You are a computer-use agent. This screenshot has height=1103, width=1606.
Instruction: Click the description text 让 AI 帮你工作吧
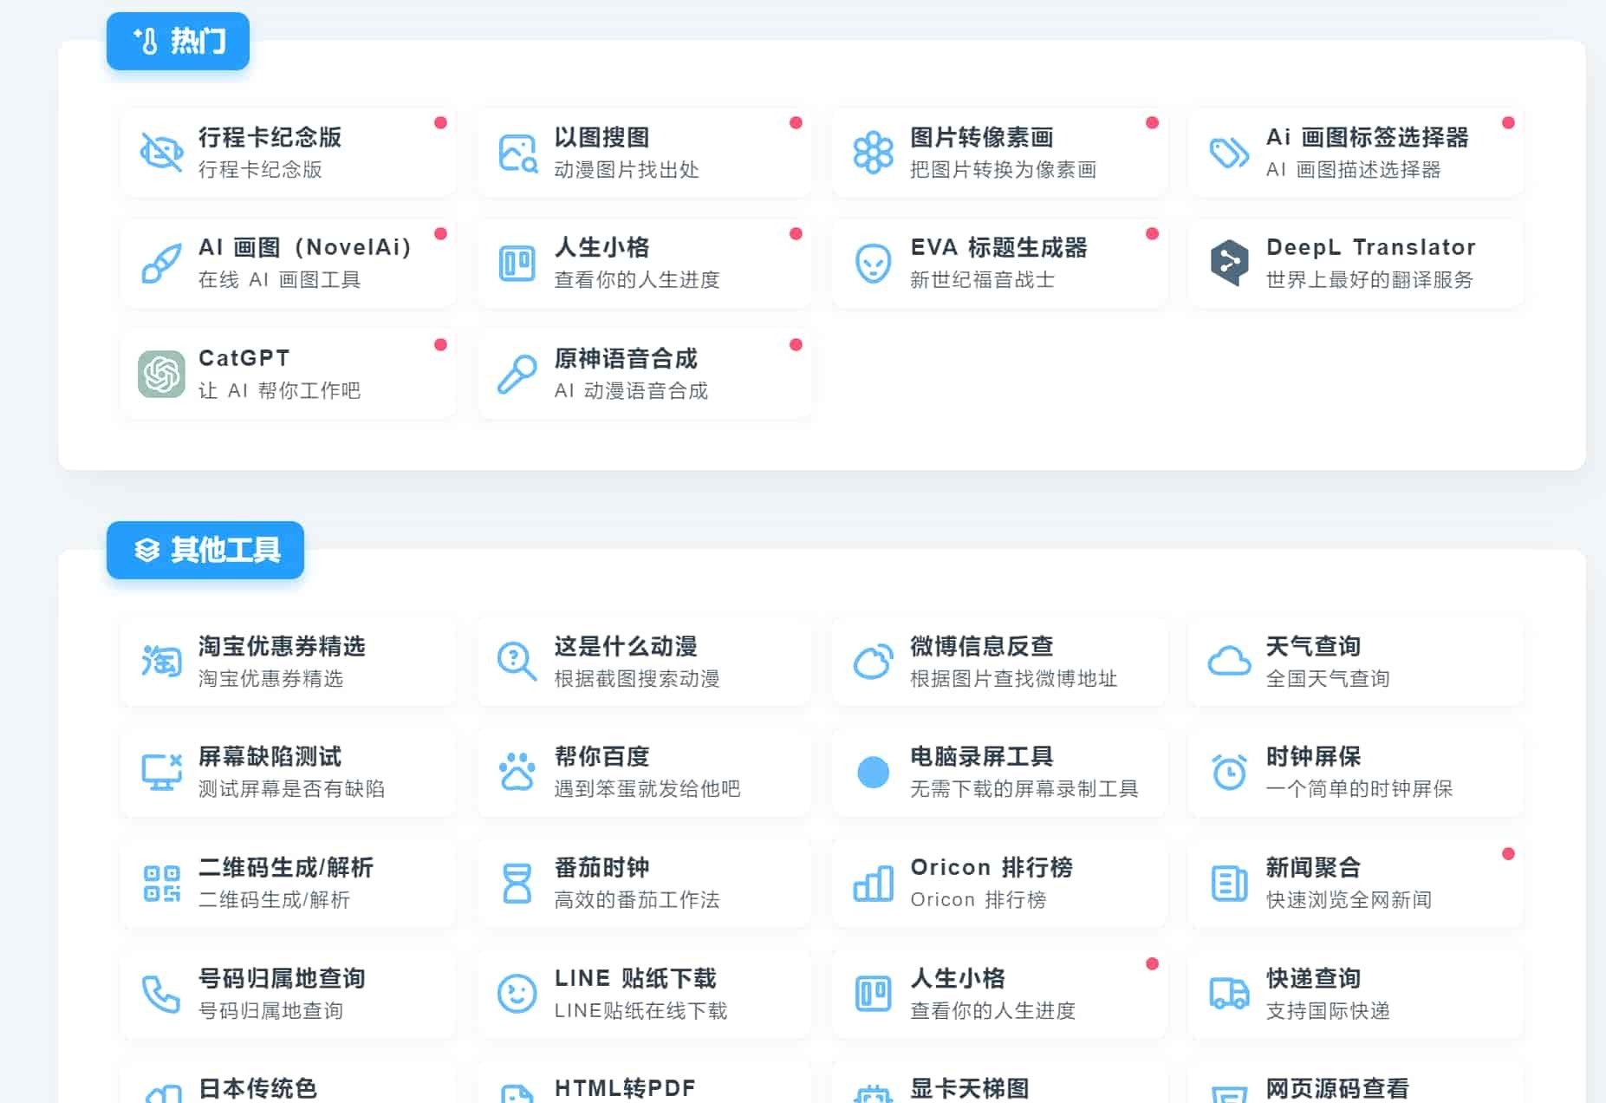(279, 390)
